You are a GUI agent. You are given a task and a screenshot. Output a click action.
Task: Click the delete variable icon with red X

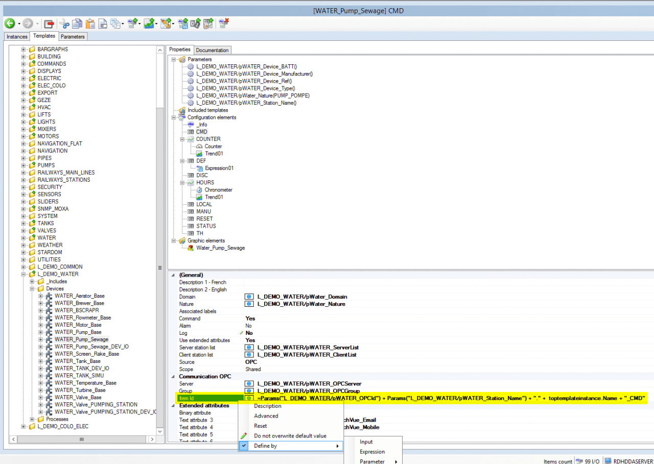click(224, 23)
